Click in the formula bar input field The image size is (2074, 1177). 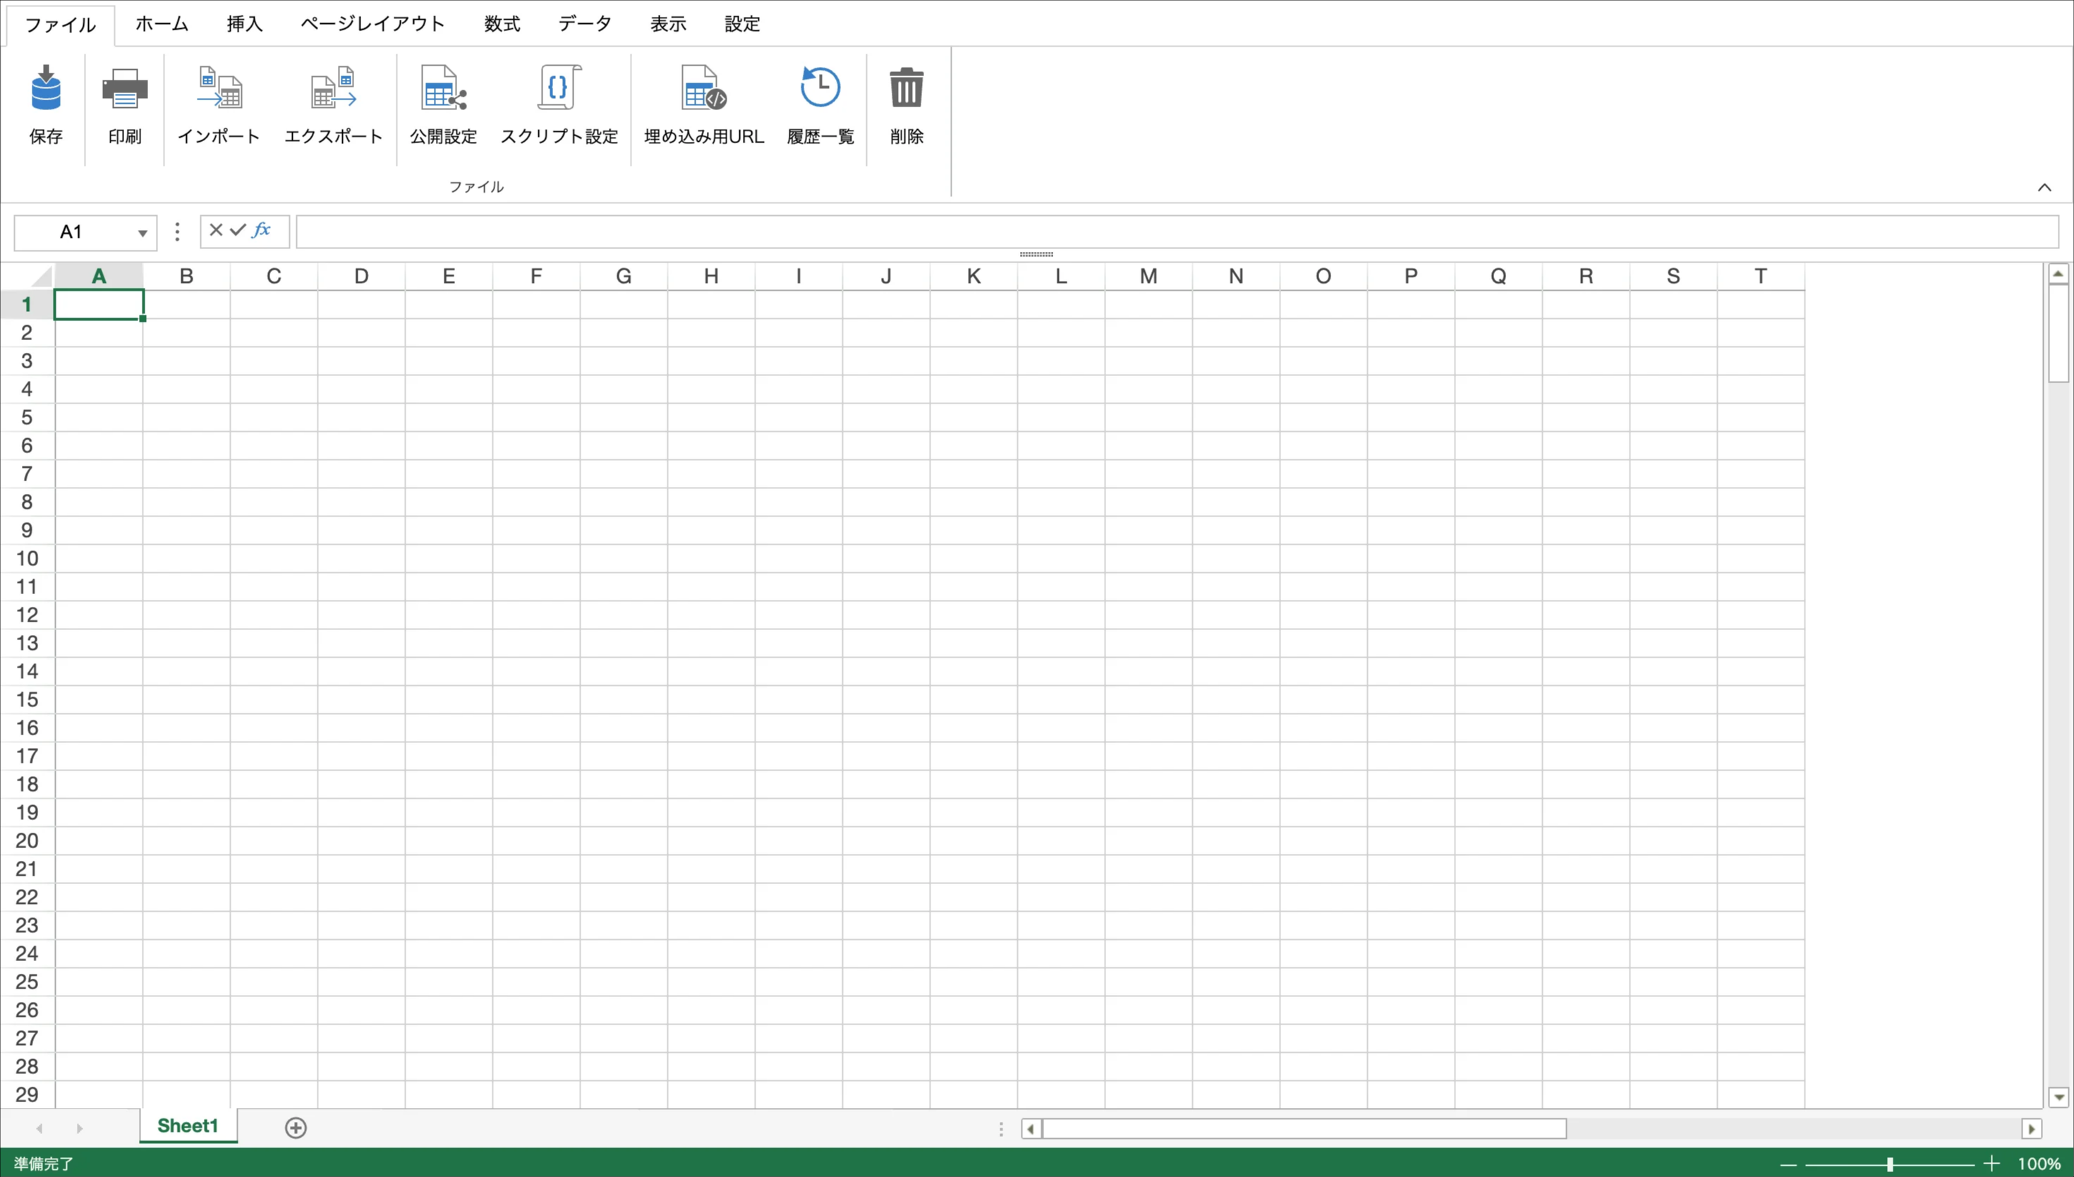coord(1175,232)
